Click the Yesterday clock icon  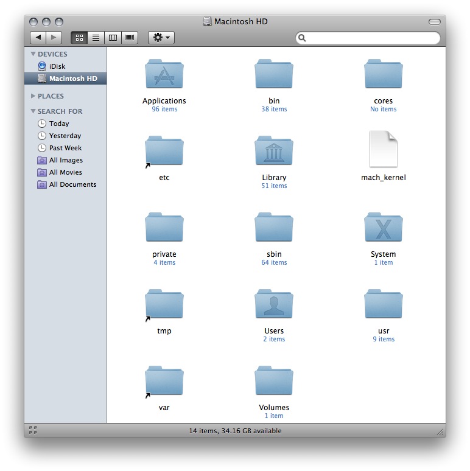coord(42,136)
